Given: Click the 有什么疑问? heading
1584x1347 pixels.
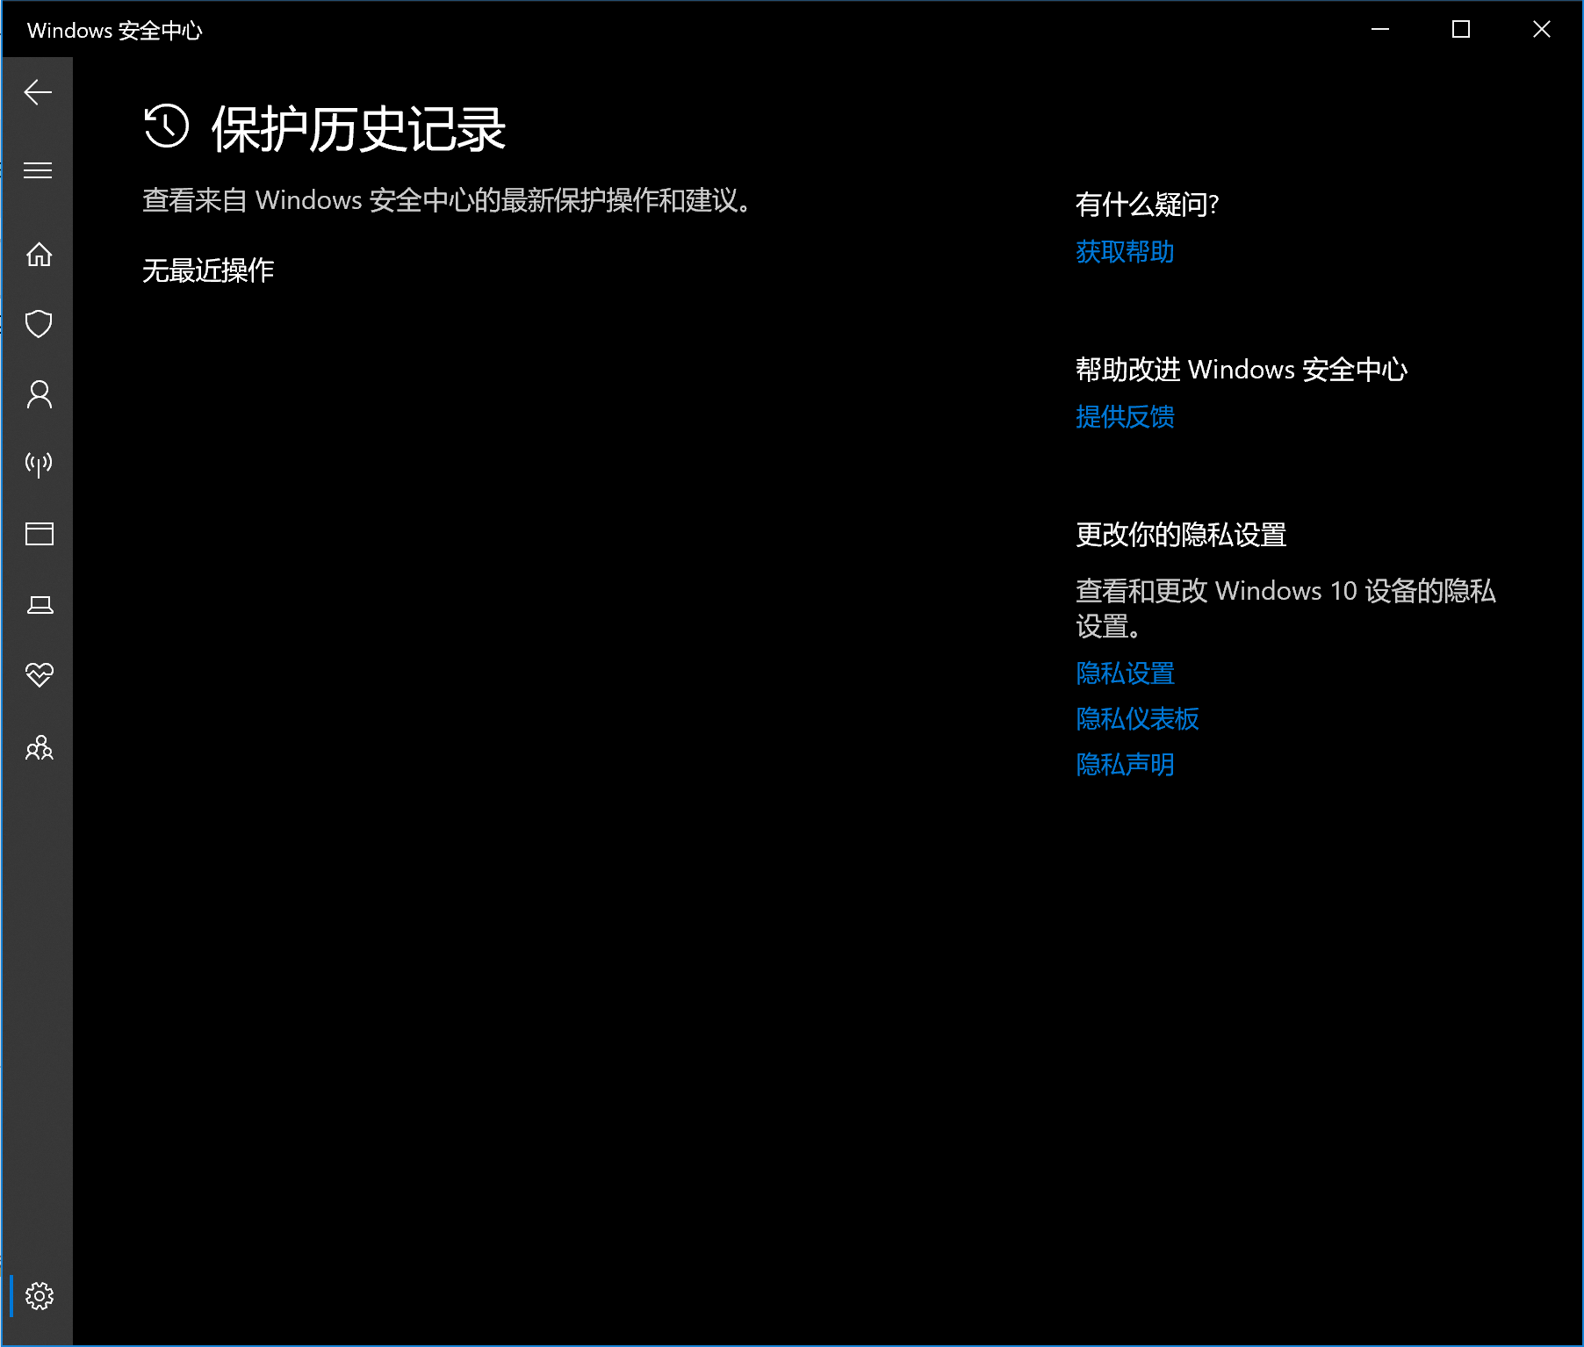Looking at the screenshot, I should tap(1147, 205).
